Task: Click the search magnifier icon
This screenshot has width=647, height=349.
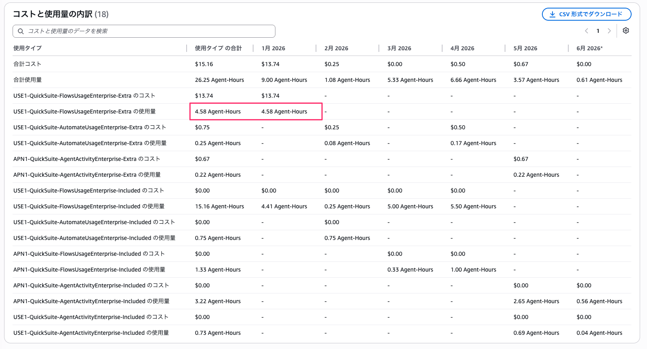Action: [21, 31]
